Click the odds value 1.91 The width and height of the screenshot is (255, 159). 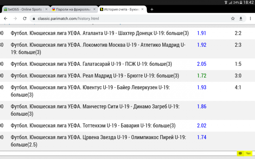[201, 33]
